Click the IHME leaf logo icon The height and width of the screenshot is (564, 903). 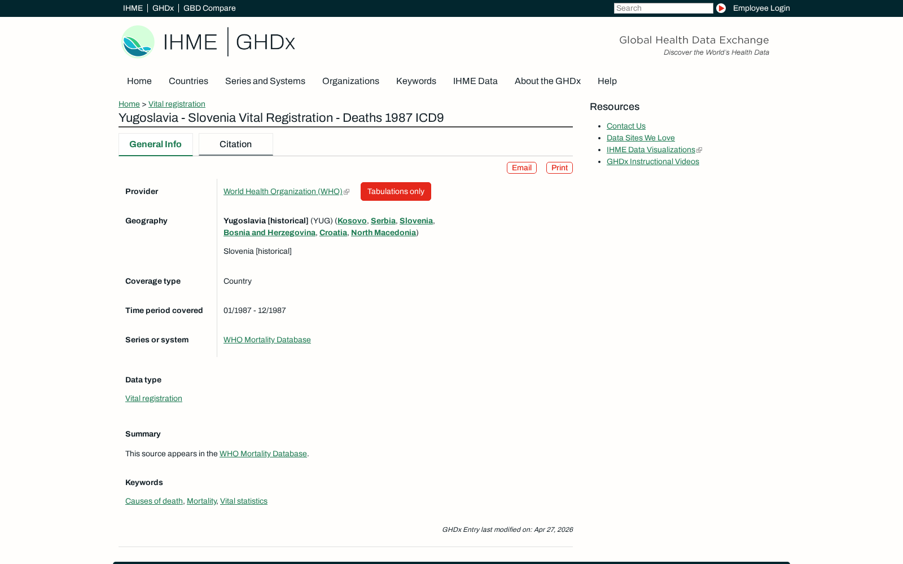click(x=138, y=42)
